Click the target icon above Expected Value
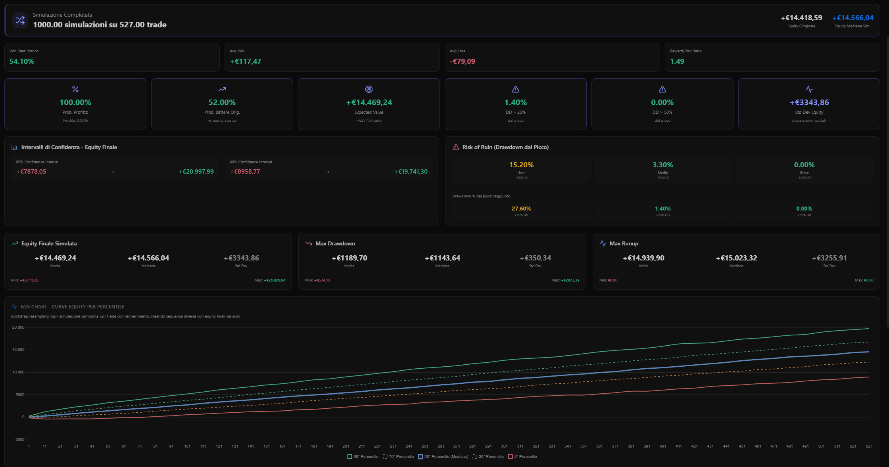This screenshot has height=467, width=889. pyautogui.click(x=369, y=89)
